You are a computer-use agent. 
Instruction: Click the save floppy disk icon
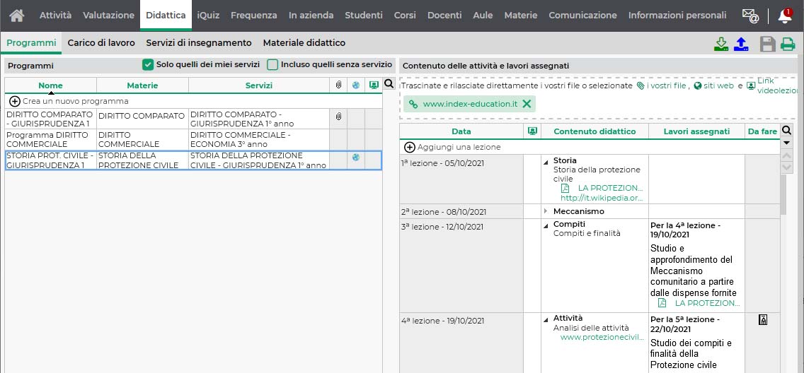[x=768, y=44]
